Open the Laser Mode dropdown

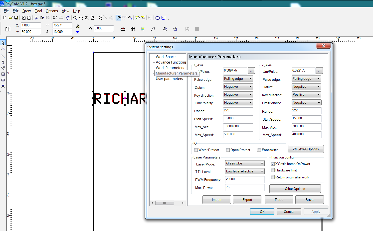[244, 163]
